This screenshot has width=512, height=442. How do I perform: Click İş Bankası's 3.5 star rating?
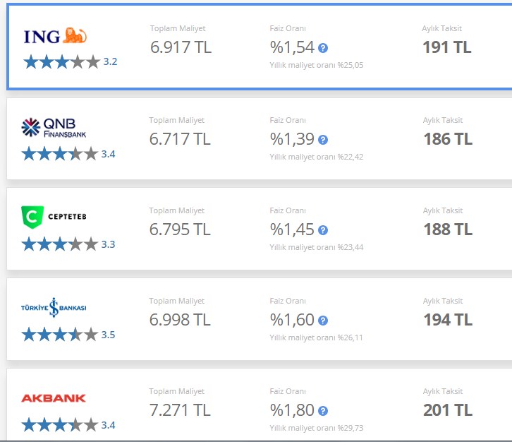tap(68, 335)
